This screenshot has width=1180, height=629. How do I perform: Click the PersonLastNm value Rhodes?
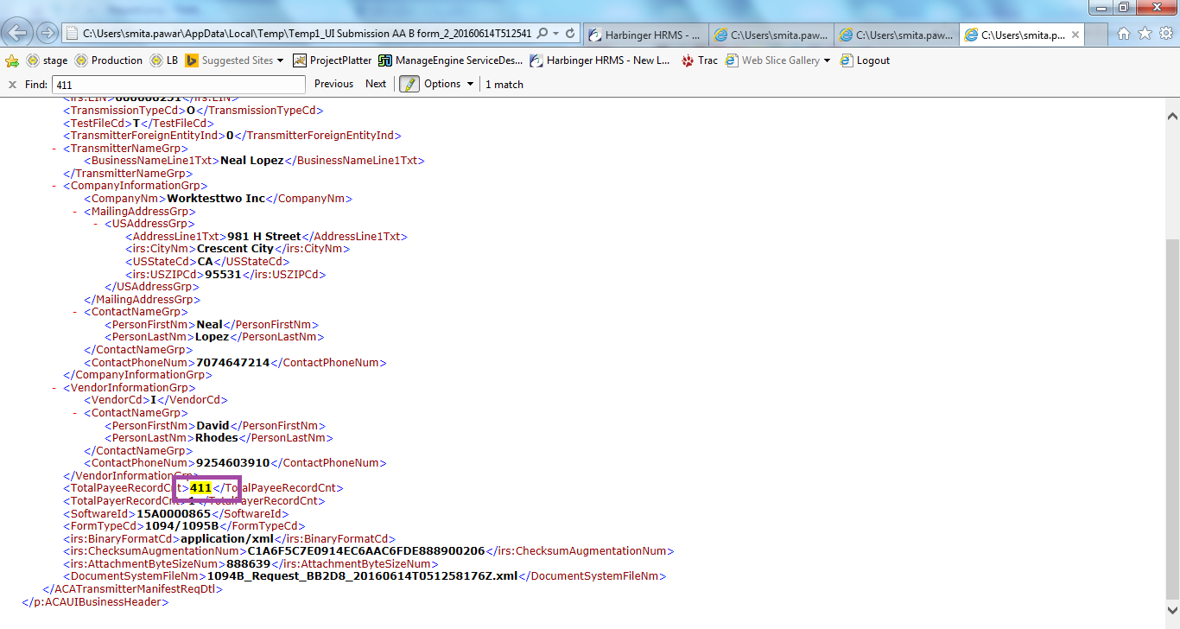click(217, 438)
